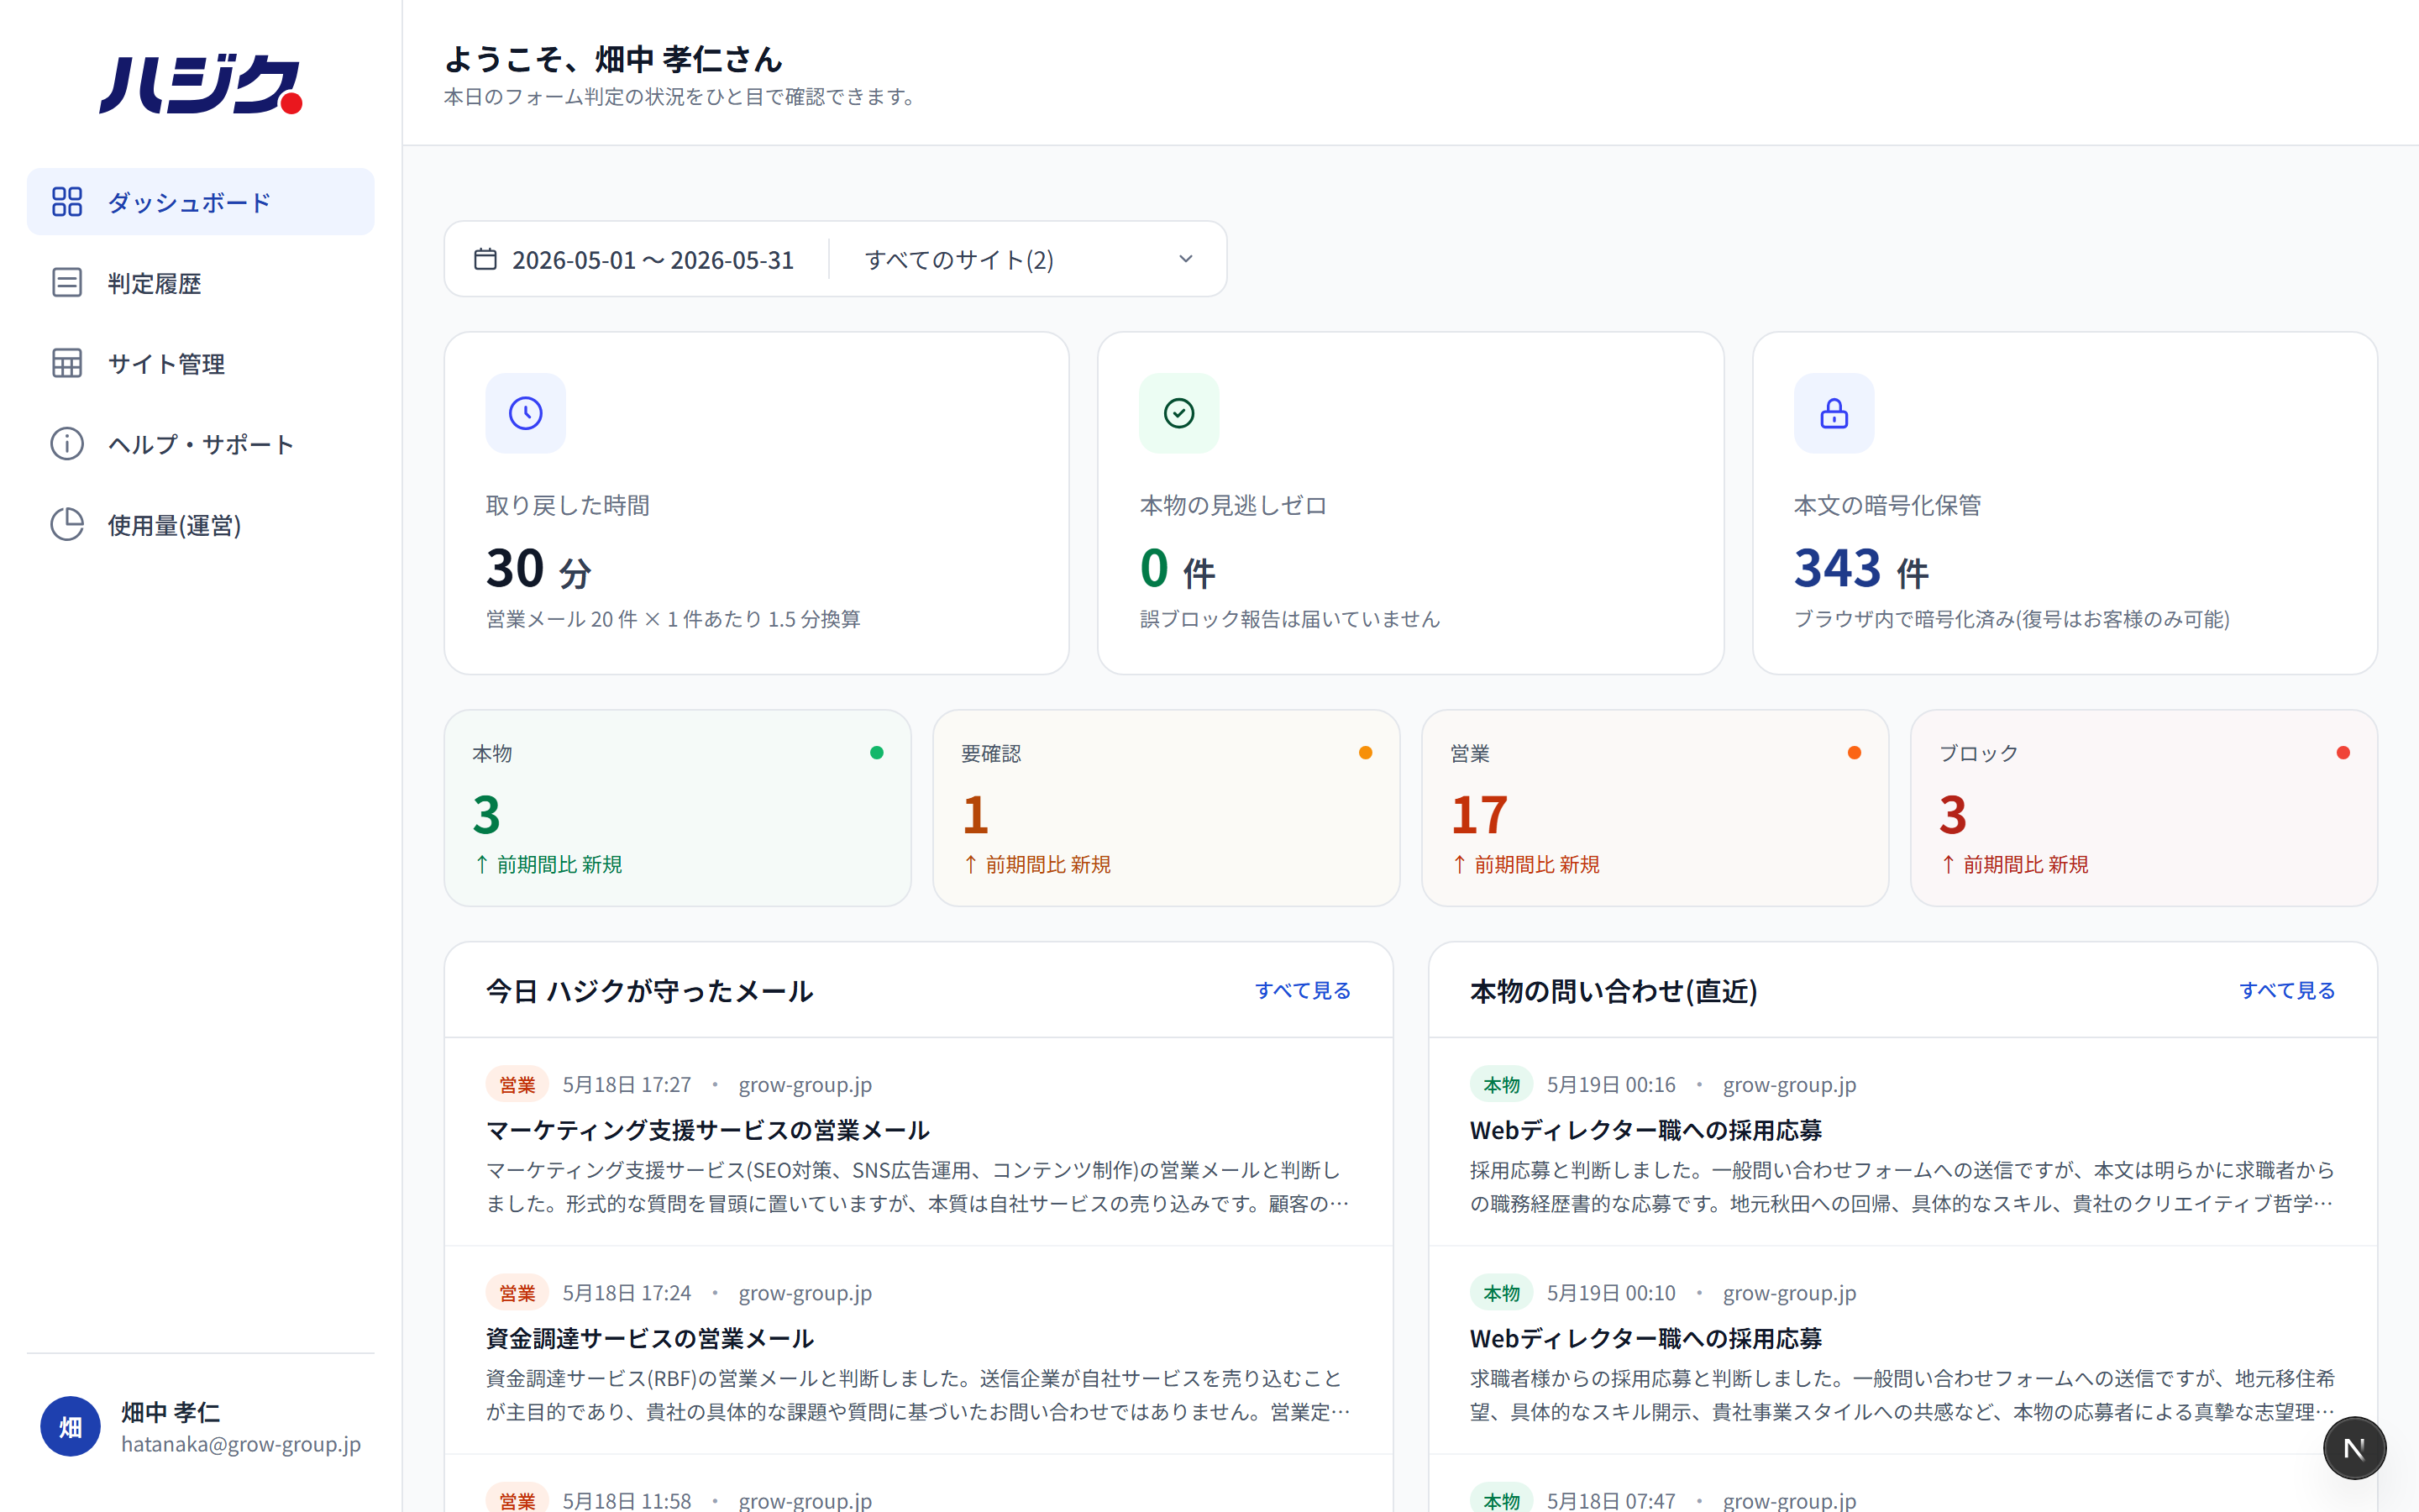The height and width of the screenshot is (1512, 2419).
Task: Click the 0 件 missed-genuine value
Action: [1178, 569]
